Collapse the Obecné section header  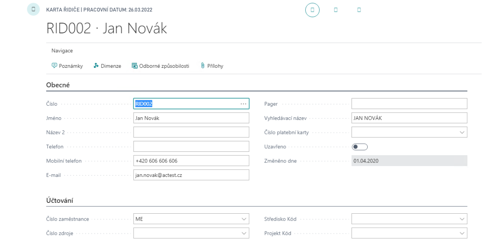pyautogui.click(x=58, y=85)
